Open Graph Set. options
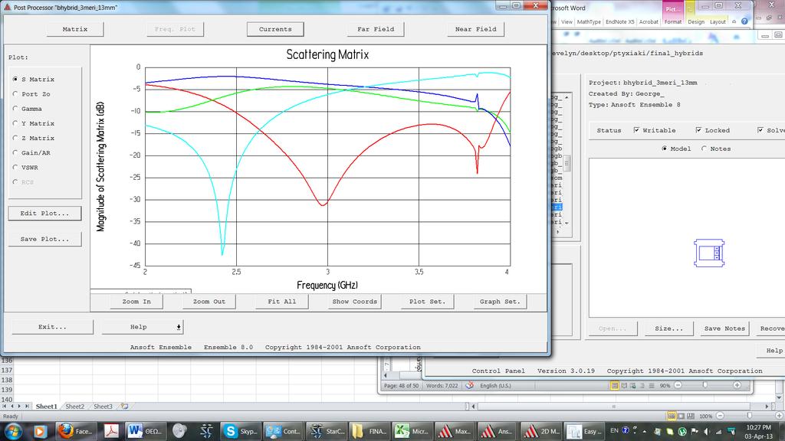The height and width of the screenshot is (441, 785). pos(500,302)
